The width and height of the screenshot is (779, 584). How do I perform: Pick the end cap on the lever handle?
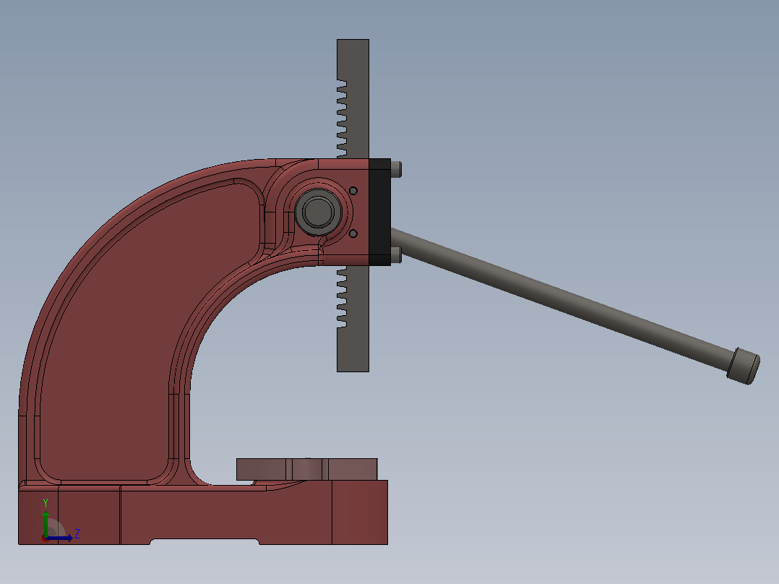(743, 366)
